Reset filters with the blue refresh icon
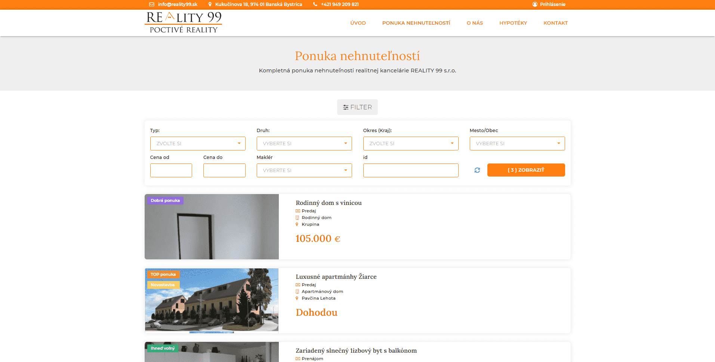The width and height of the screenshot is (715, 362). [x=477, y=170]
